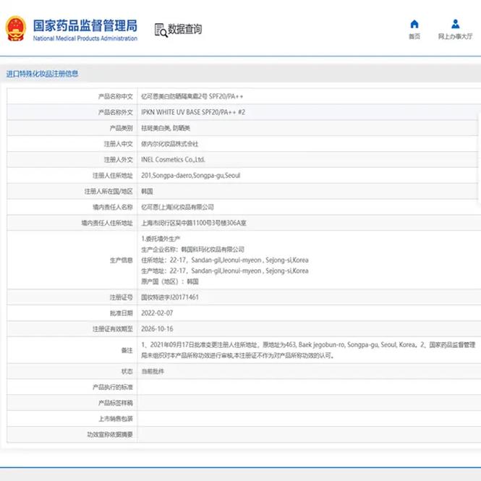
Task: Click approval date 2022-02-07
Action: [157, 313]
